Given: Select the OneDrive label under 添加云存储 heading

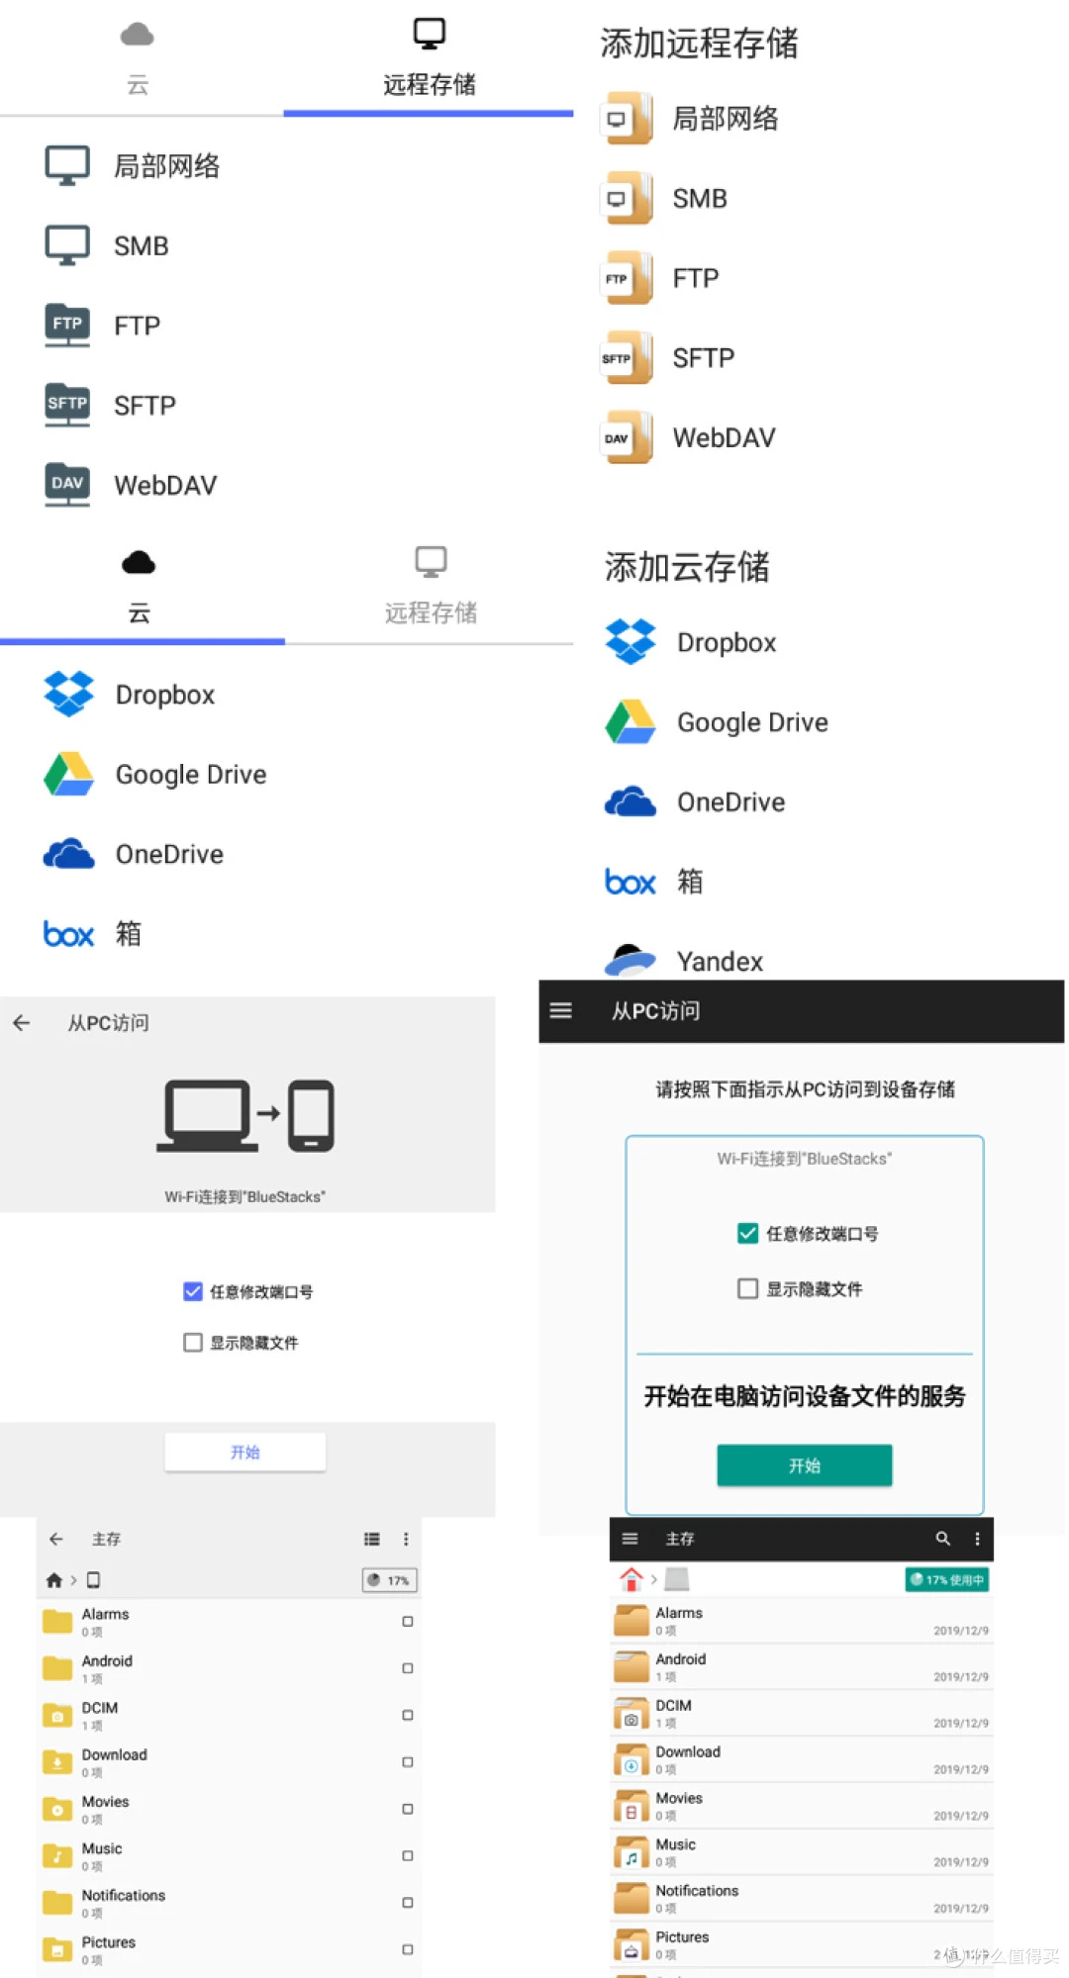Looking at the screenshot, I should (x=730, y=801).
